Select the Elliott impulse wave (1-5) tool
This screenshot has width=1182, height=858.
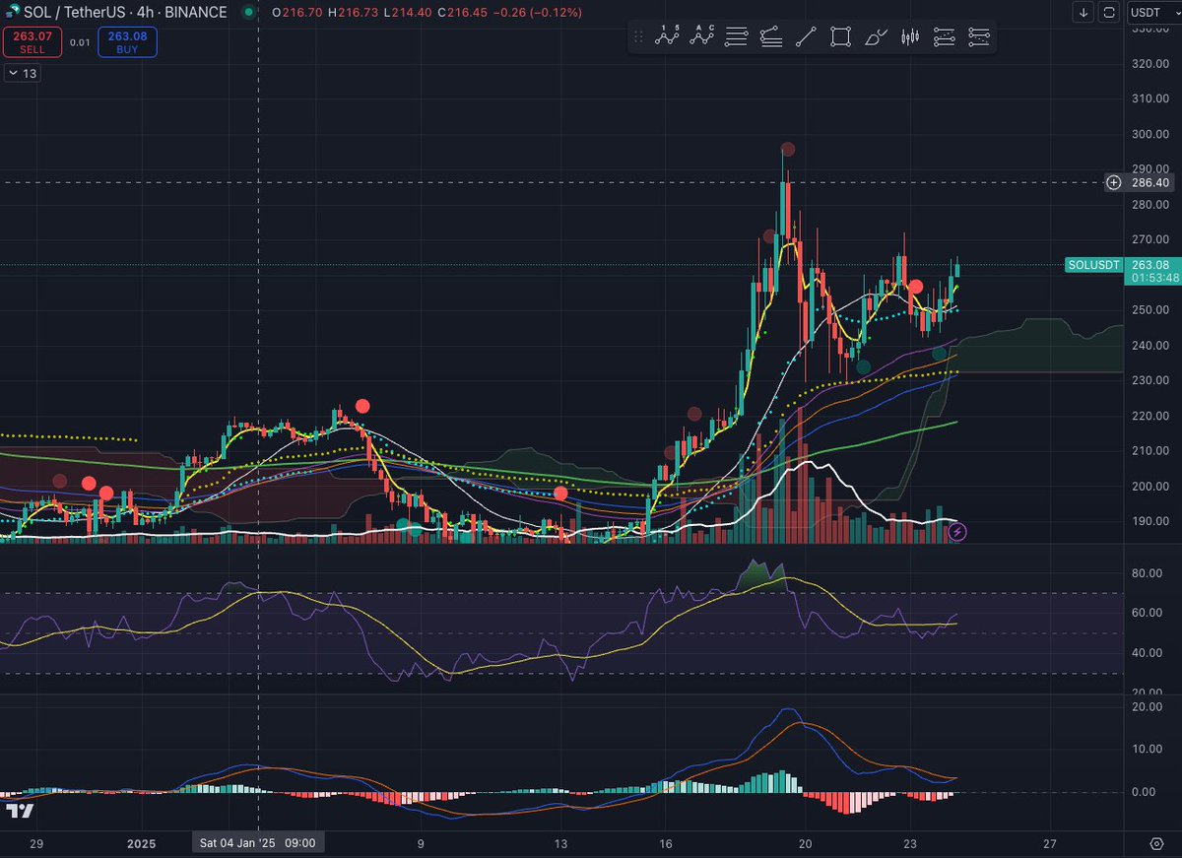668,37
